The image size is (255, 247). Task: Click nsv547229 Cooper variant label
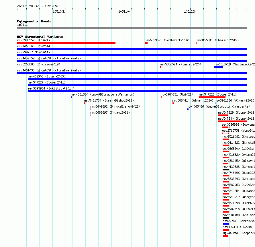236,112
